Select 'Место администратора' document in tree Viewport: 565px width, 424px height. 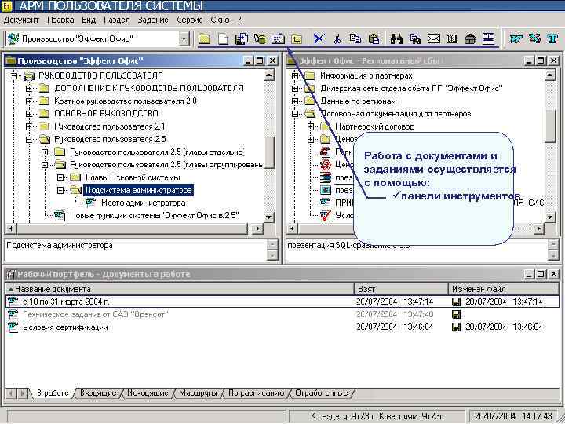coord(144,203)
